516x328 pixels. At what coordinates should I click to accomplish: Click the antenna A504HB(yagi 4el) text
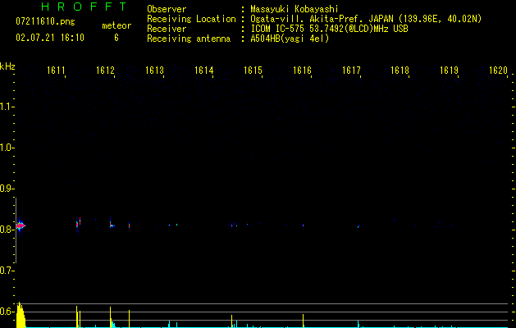[x=290, y=39]
